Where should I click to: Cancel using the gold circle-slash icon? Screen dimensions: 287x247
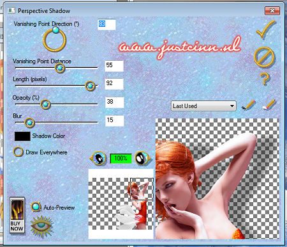264,57
